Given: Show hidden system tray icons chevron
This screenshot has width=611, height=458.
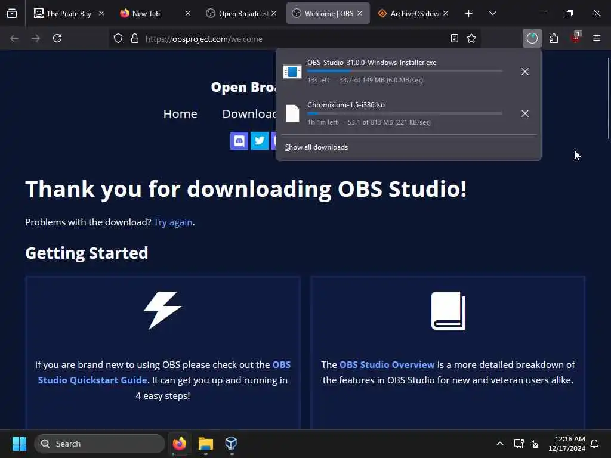Looking at the screenshot, I should (x=500, y=444).
